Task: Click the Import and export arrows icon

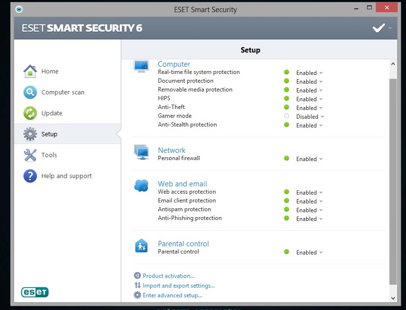Action: coord(137,285)
